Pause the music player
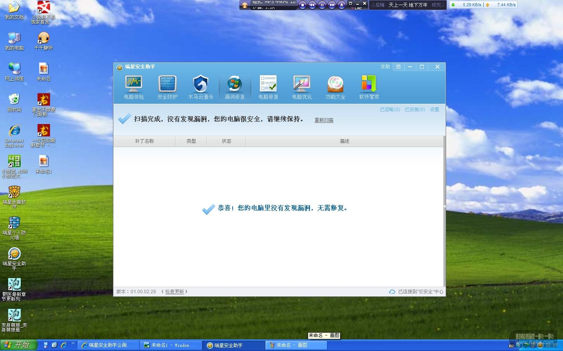Viewport: 563px width, 351px height. (x=322, y=5)
